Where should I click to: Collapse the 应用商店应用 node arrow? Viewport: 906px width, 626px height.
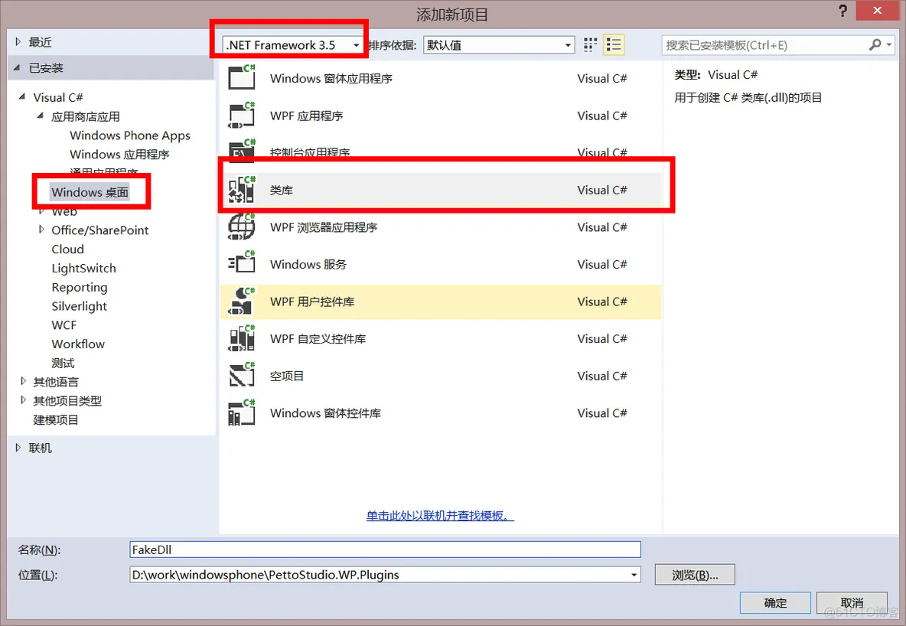point(40,116)
